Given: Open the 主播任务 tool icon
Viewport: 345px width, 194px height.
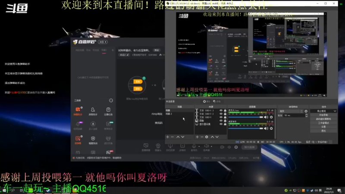Looking at the screenshot, I should (x=108, y=111).
